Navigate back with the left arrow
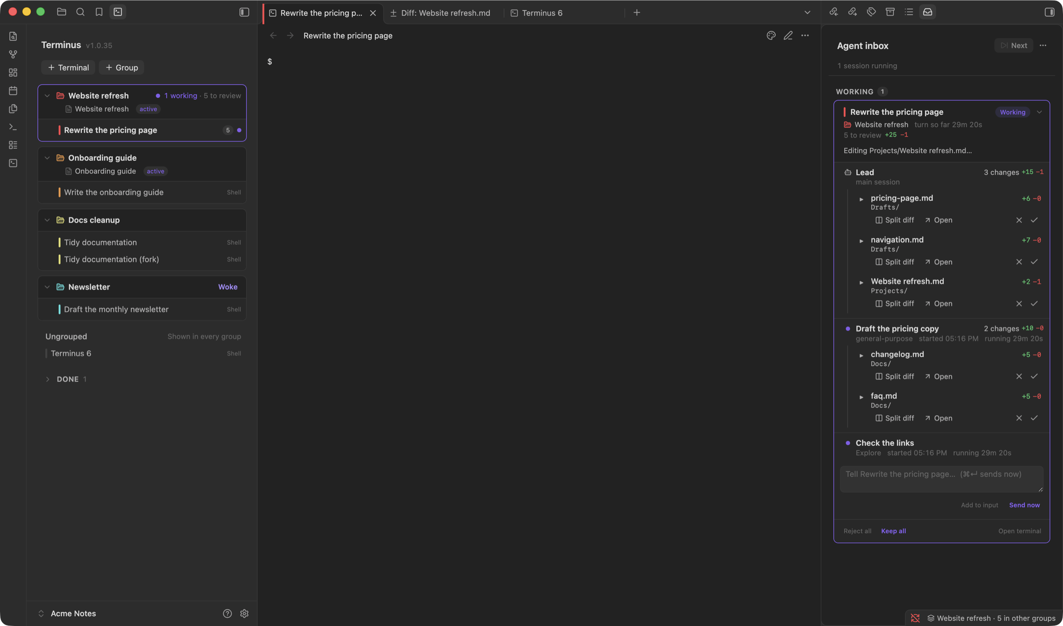 (x=273, y=35)
